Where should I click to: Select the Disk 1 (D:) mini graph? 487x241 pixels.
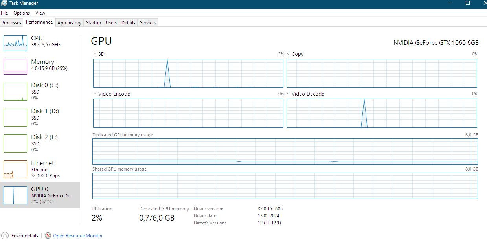click(15, 118)
